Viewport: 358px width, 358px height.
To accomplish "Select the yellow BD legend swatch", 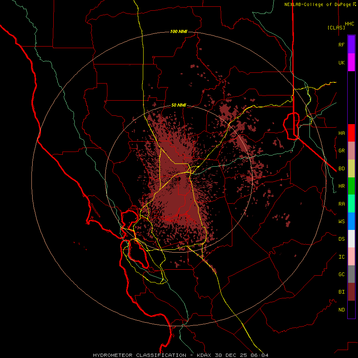I will (x=351, y=169).
